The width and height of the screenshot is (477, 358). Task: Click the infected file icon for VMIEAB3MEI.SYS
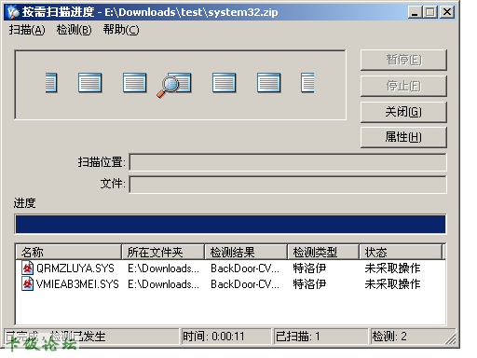pyautogui.click(x=27, y=283)
